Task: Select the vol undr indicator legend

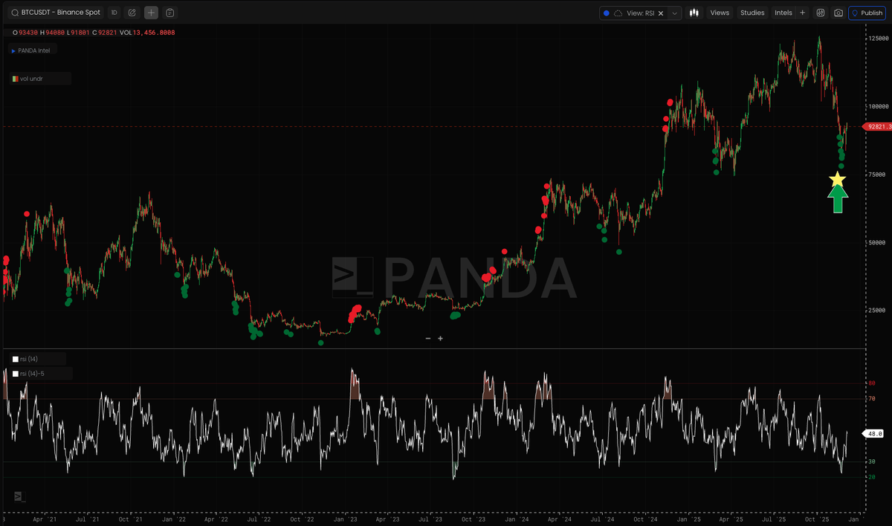Action: click(x=40, y=78)
